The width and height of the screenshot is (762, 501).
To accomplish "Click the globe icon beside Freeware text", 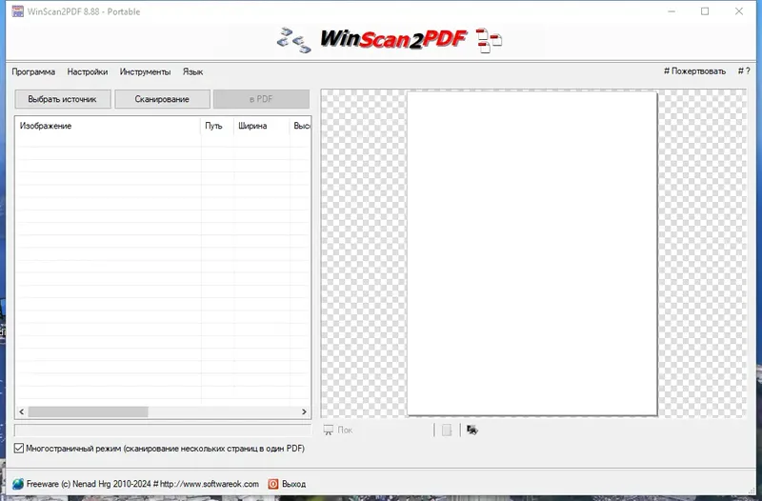I will 18,484.
